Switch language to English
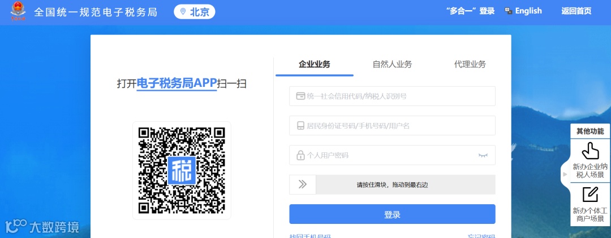Screen dimensions: 611x238 click(x=528, y=11)
